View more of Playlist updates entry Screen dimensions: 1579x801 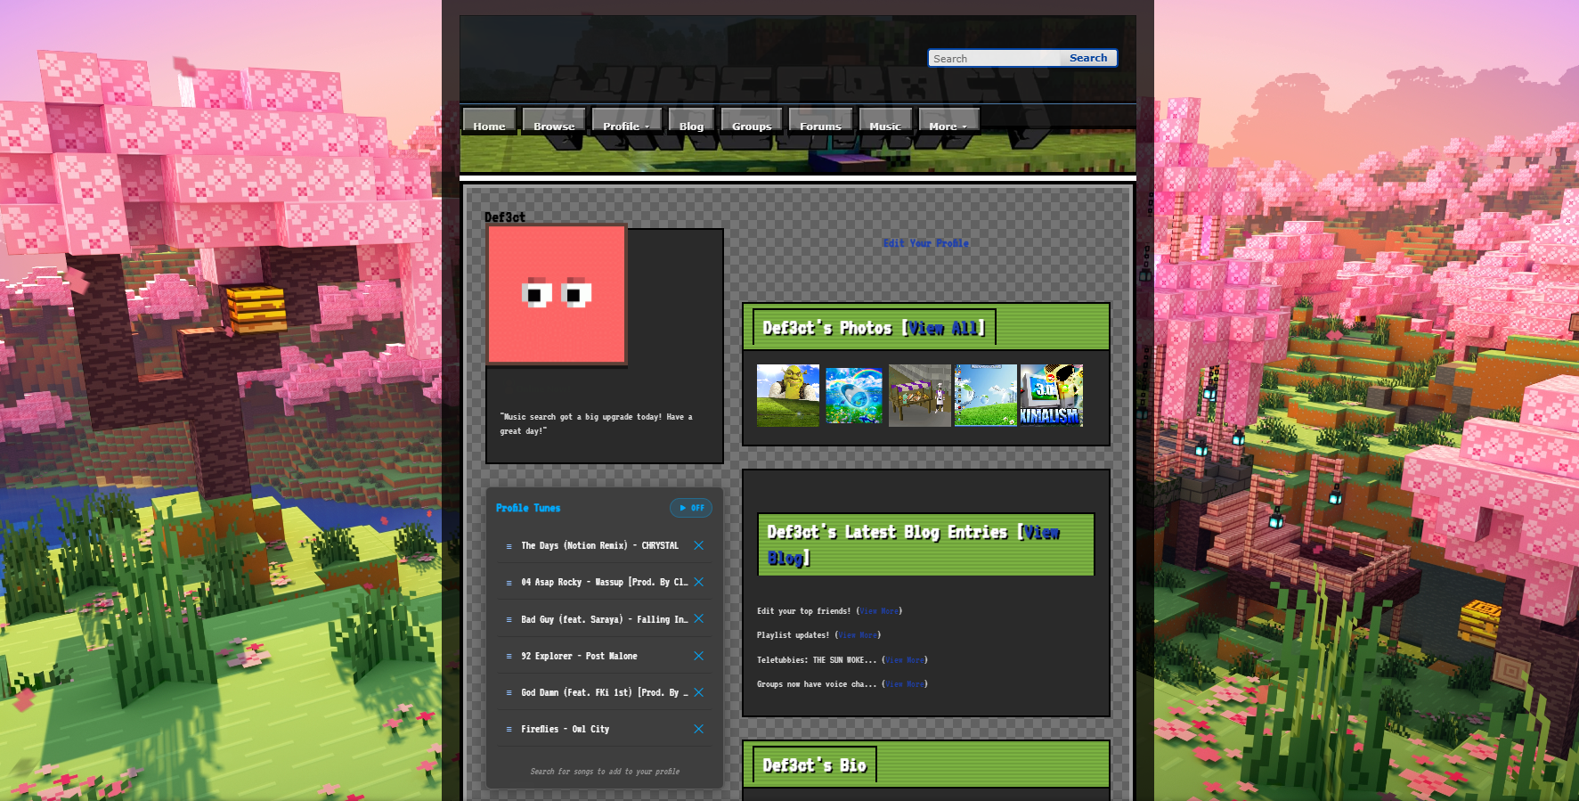click(858, 635)
